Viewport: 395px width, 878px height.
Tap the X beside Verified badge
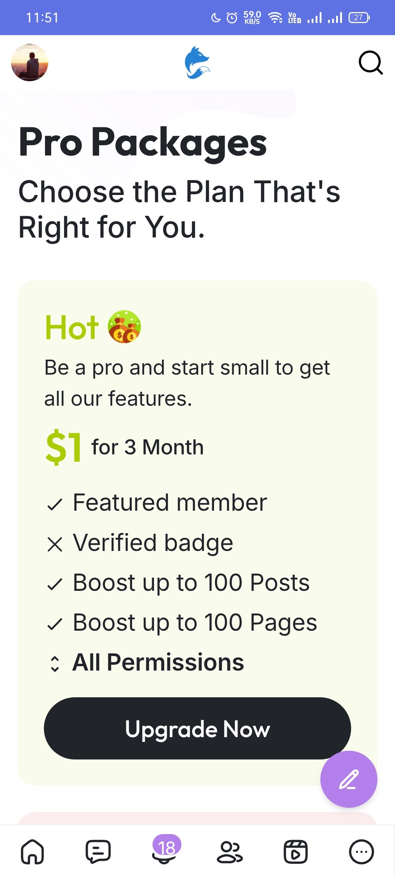click(x=55, y=544)
